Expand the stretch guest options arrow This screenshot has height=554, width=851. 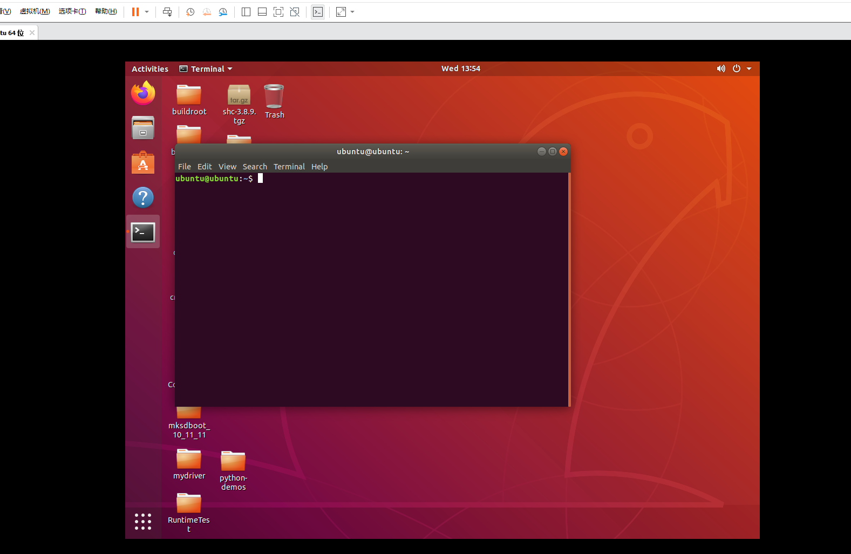[x=352, y=12]
